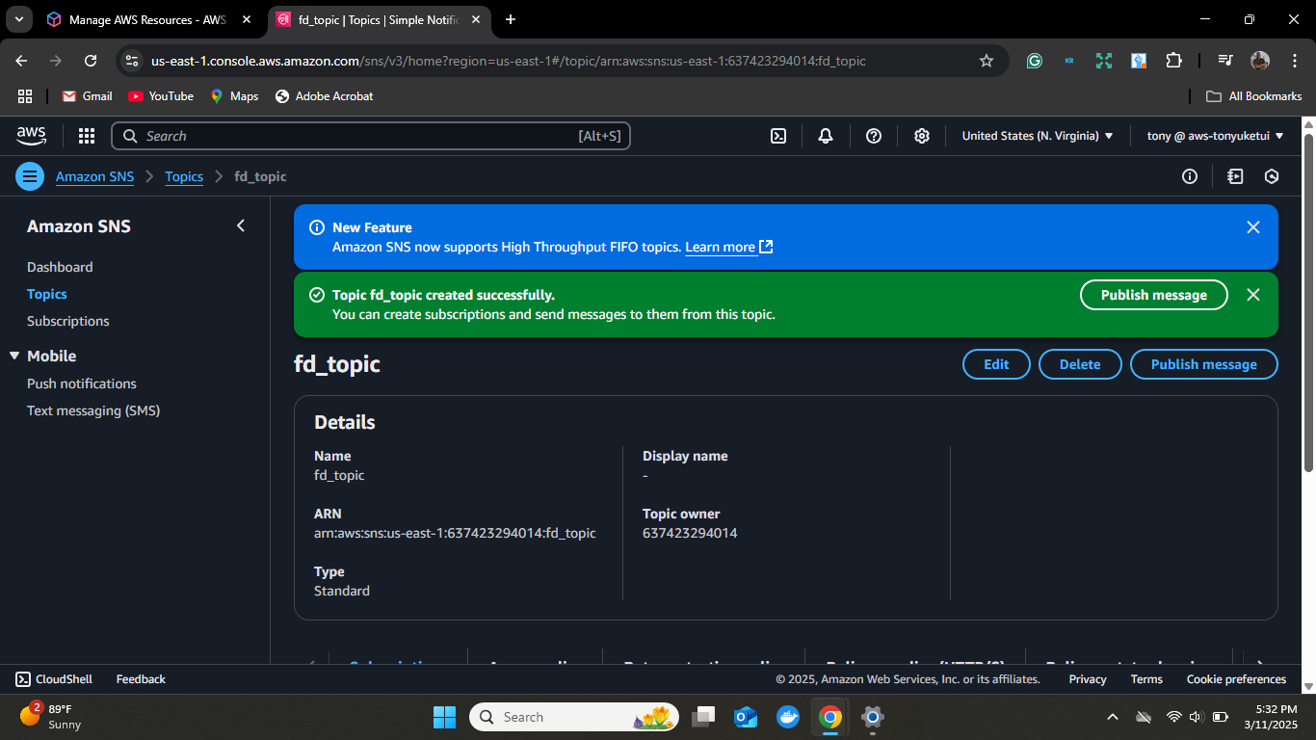Click the Edit button for fd_topic
Screen dimensions: 1316x740
996,364
